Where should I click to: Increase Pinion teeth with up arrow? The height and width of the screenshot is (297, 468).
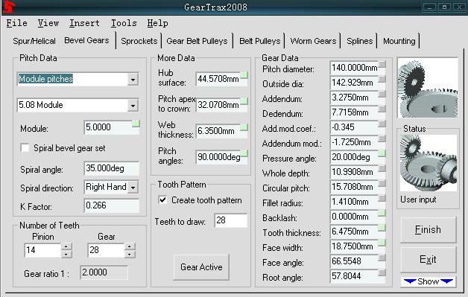(x=66, y=246)
